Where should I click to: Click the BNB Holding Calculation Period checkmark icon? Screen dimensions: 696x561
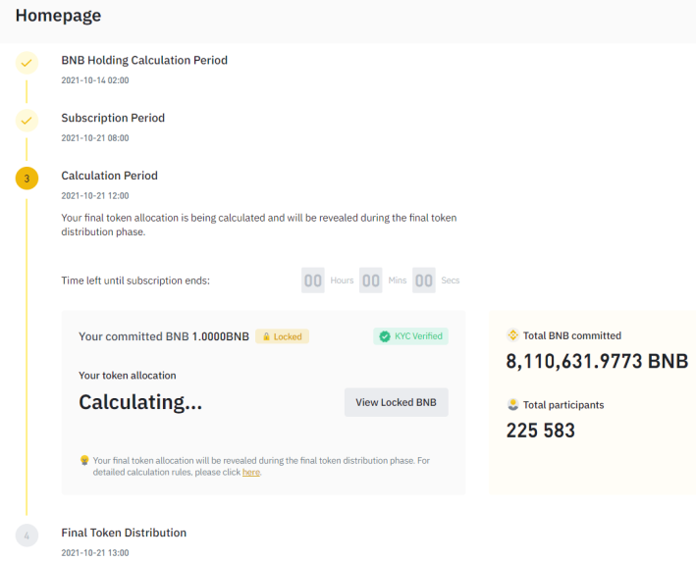click(x=27, y=63)
